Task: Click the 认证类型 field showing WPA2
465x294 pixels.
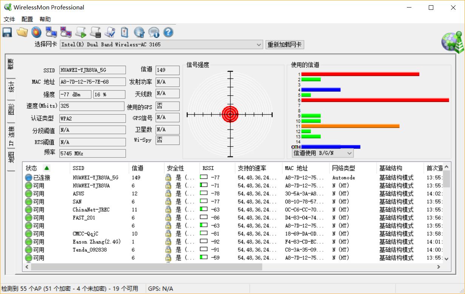Action: (92, 118)
